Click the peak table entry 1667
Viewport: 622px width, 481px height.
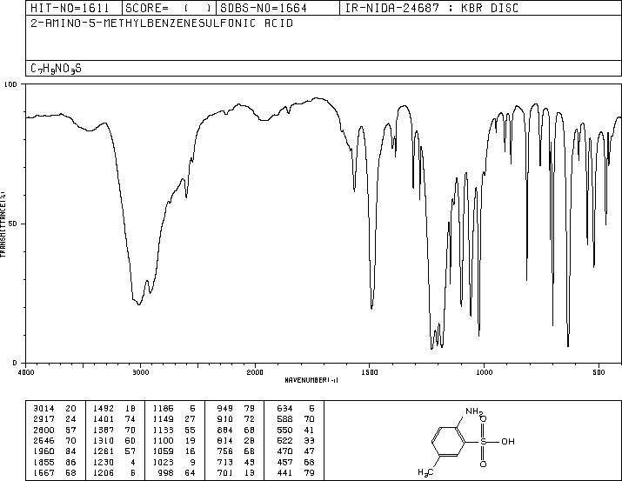pos(43,472)
